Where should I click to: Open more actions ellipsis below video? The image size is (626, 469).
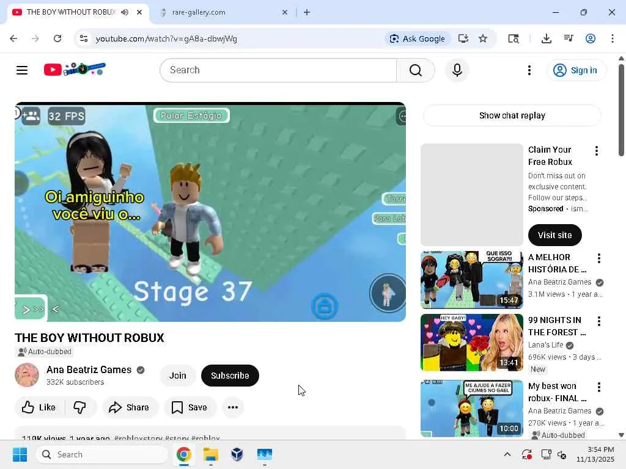233,407
